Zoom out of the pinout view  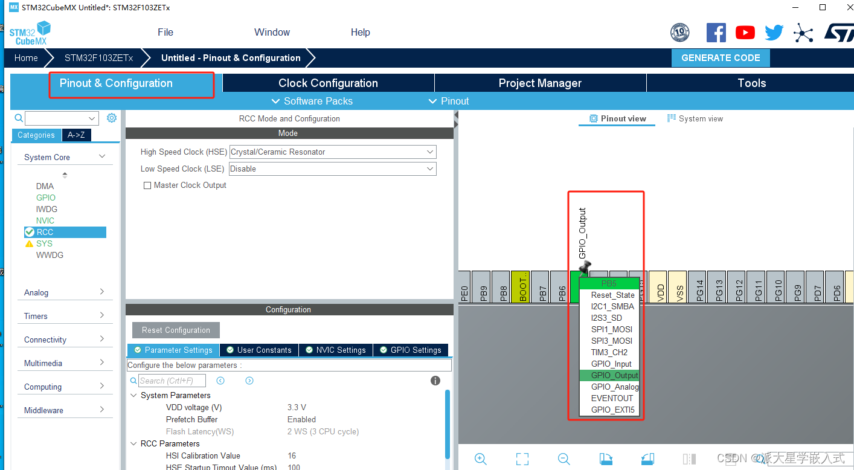[x=563, y=459]
